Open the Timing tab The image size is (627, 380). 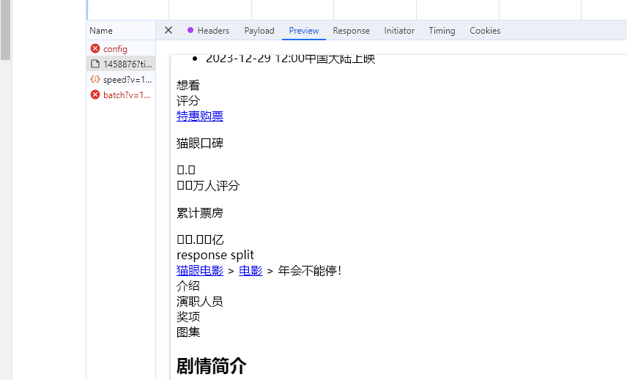pyautogui.click(x=442, y=31)
